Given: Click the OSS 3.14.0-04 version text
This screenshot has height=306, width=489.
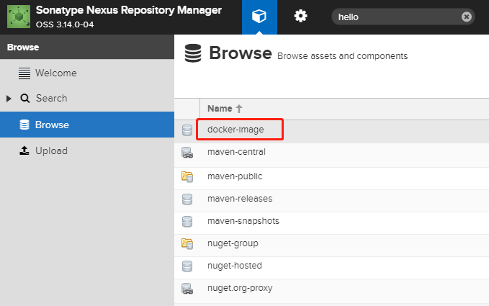Looking at the screenshot, I should (65, 24).
